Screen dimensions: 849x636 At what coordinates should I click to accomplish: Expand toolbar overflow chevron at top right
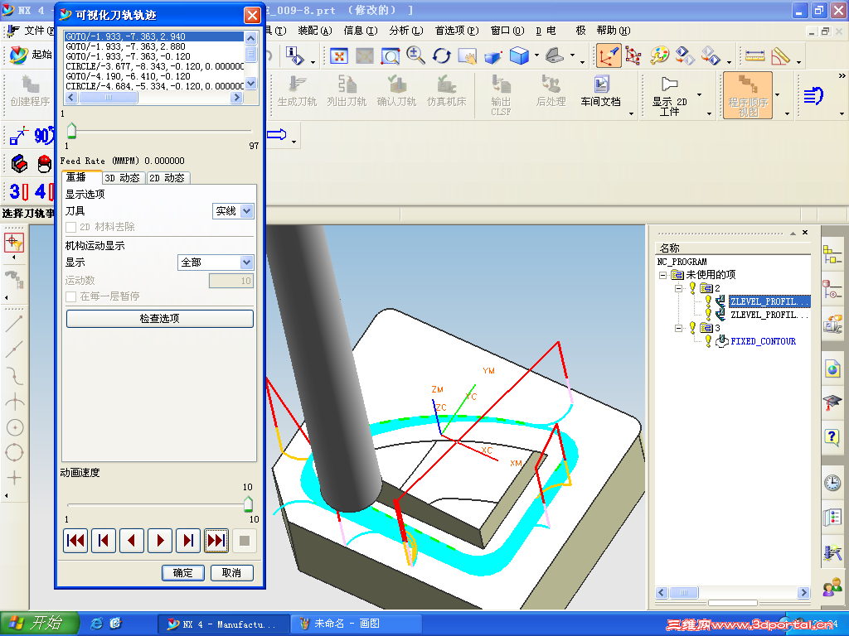(x=842, y=75)
